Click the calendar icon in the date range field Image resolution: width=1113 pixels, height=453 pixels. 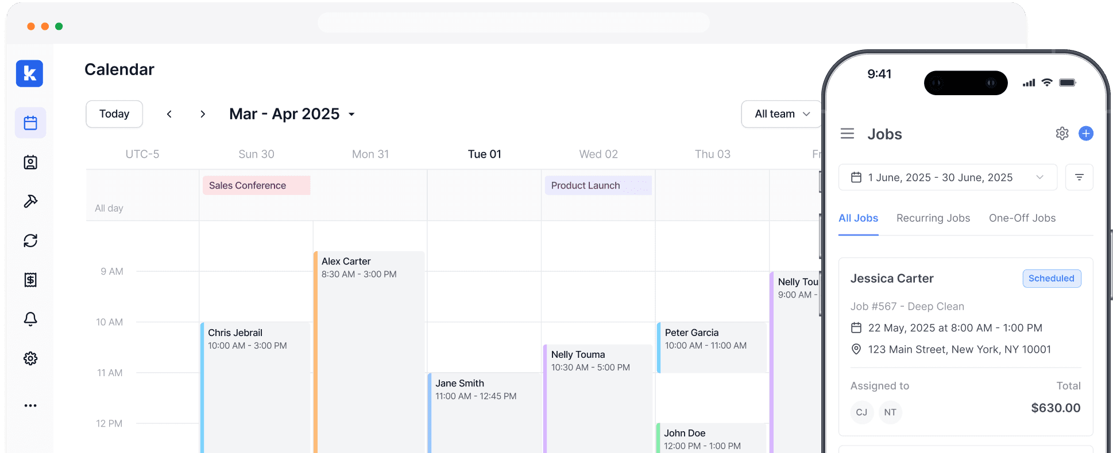tap(856, 177)
